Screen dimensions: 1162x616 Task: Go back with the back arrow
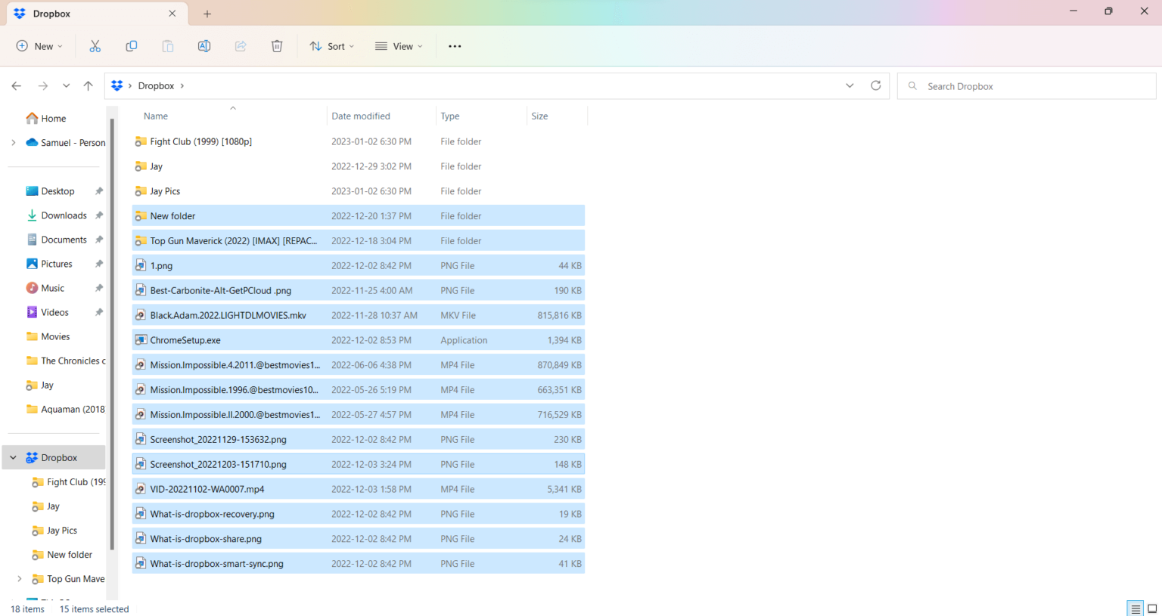[x=16, y=85]
